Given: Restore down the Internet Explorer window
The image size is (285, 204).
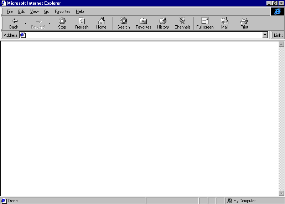Looking at the screenshot, I should pyautogui.click(x=275, y=3).
